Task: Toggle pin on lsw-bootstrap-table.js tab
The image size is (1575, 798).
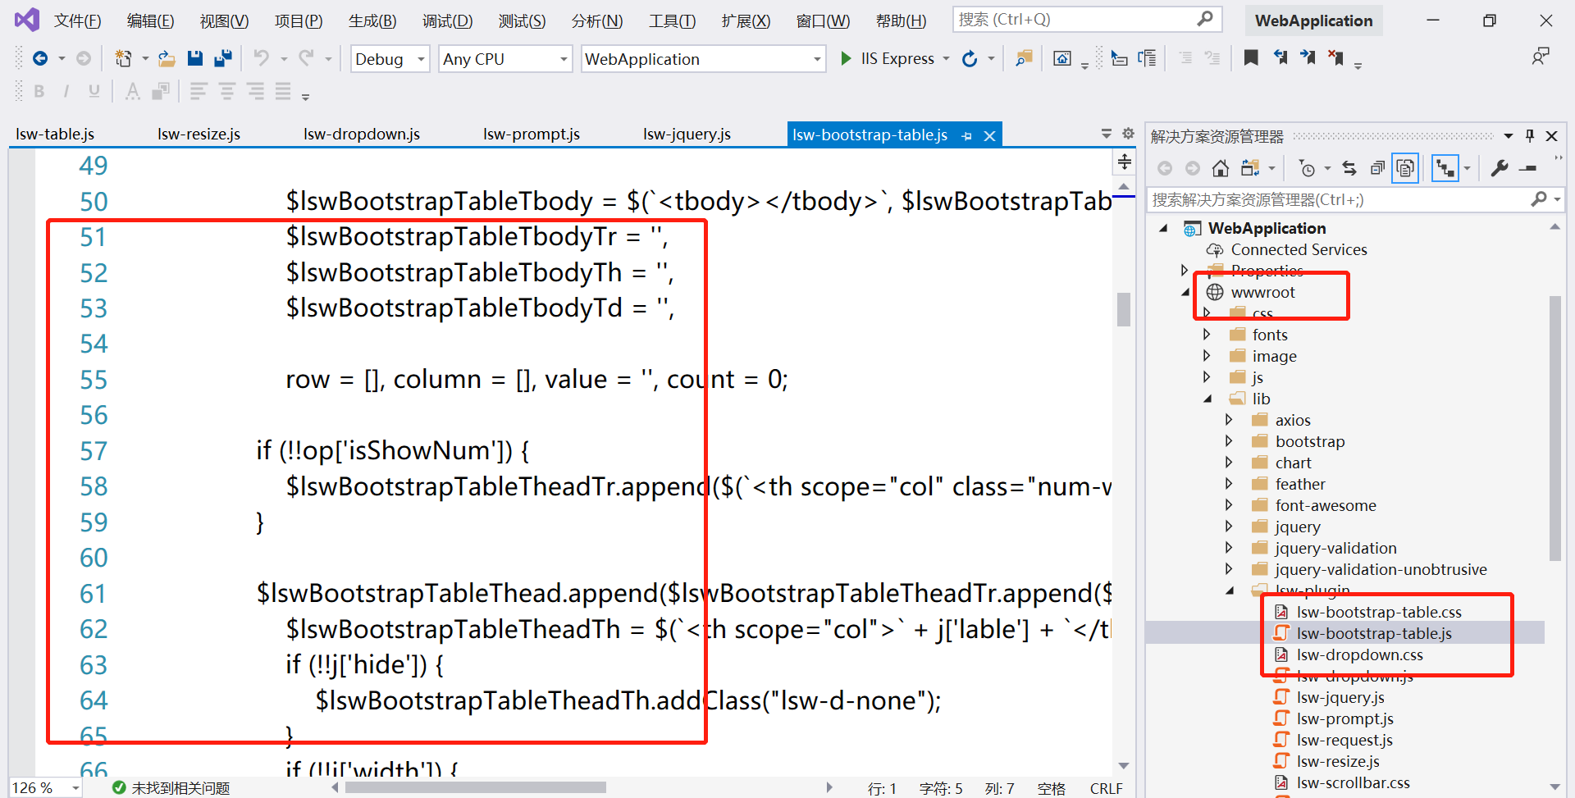Action: (966, 136)
